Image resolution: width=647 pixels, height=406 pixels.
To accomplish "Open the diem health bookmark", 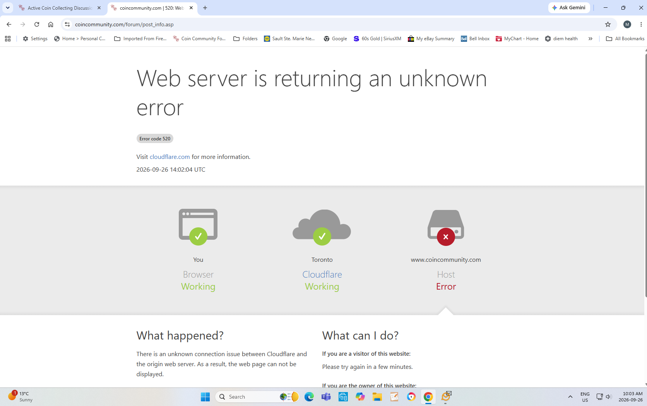I will point(561,39).
